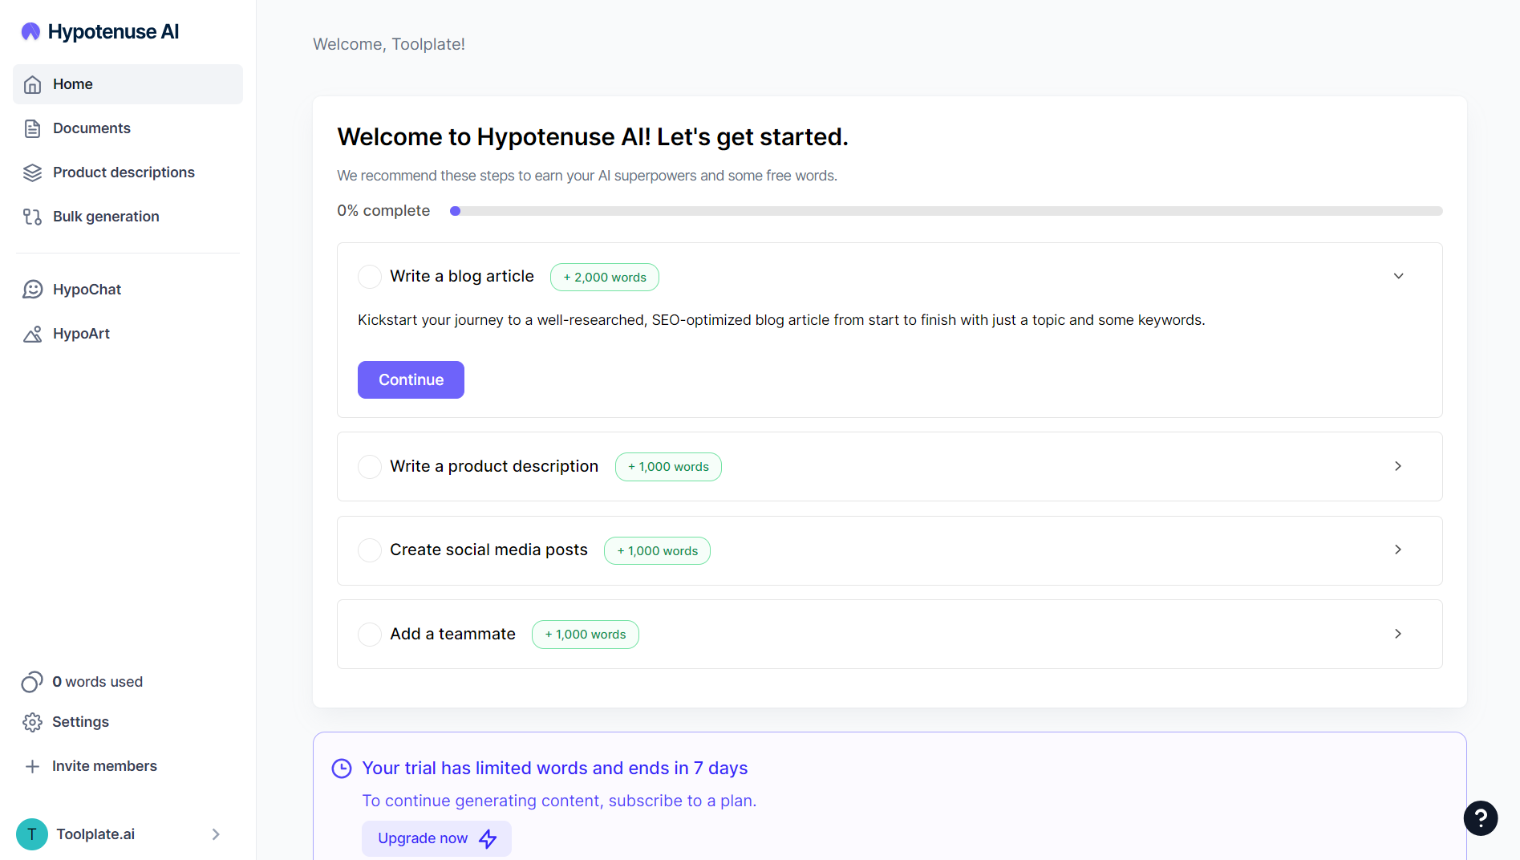
Task: Click the Create social media posts title
Action: pyautogui.click(x=488, y=550)
